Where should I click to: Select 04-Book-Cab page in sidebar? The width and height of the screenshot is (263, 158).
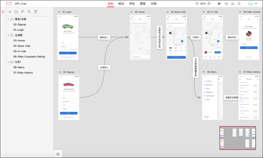(x=22, y=46)
